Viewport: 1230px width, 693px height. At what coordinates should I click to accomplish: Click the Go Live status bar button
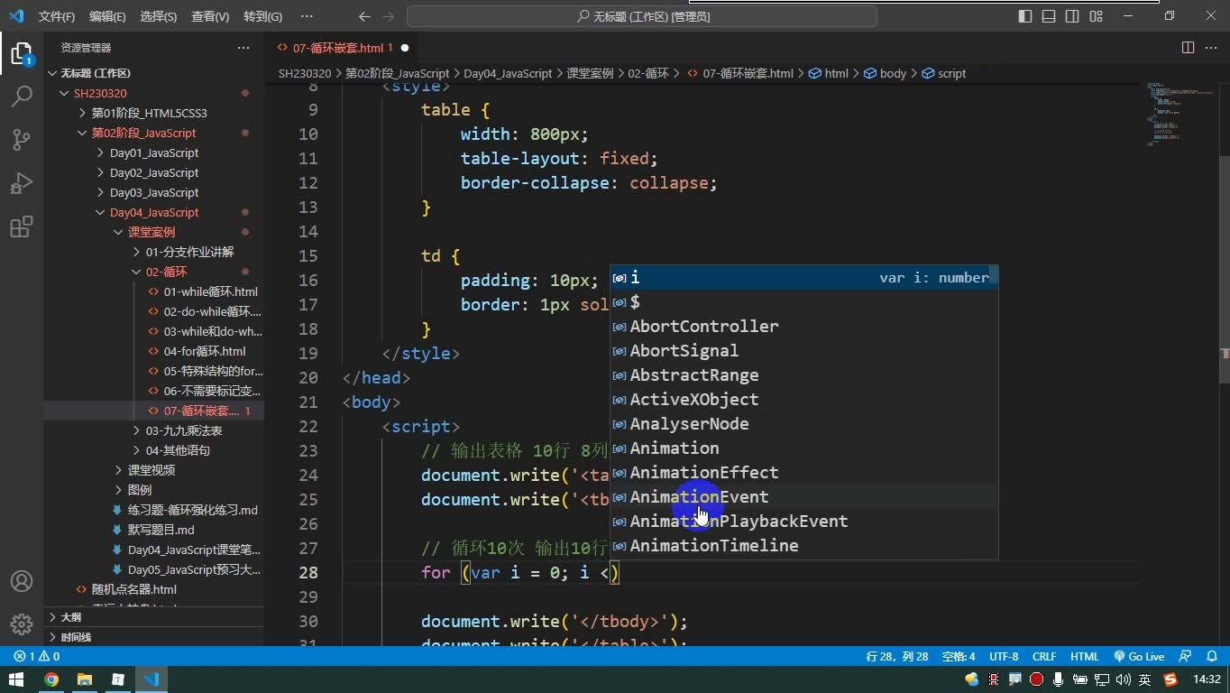coord(1139,657)
